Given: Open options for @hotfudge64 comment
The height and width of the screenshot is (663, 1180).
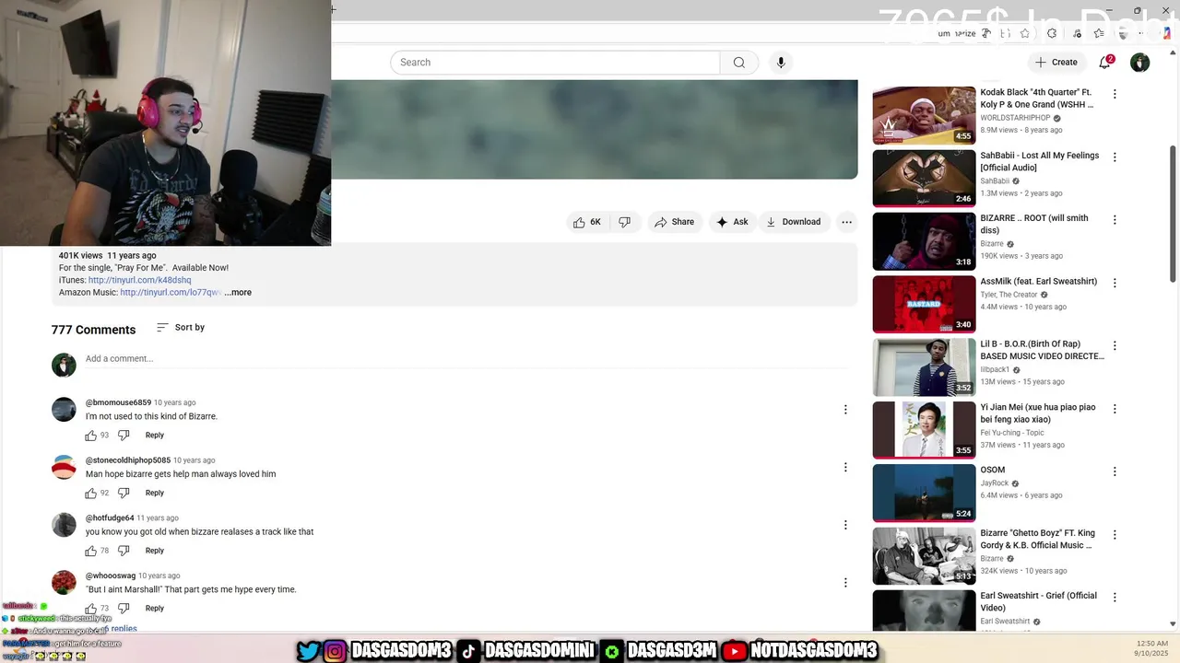Looking at the screenshot, I should [x=845, y=525].
